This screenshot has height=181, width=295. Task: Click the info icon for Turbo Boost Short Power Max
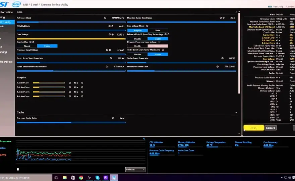pos(111,58)
